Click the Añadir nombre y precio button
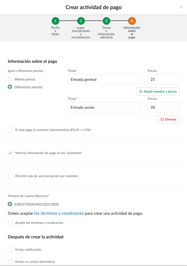Image resolution: width=187 pixels, height=266 pixels. [x=158, y=92]
